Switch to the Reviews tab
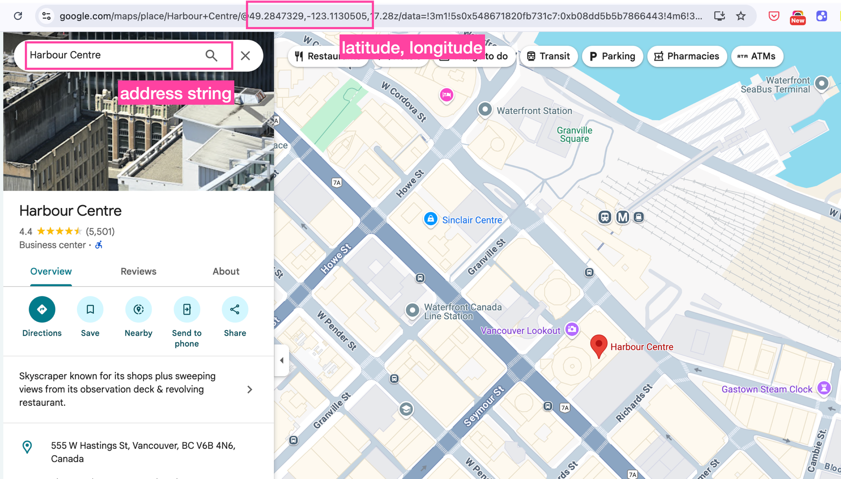Viewport: 841px width, 479px height. 138,271
